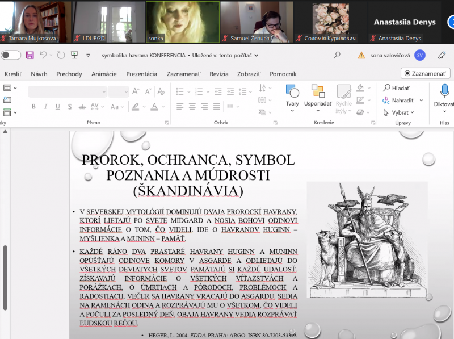Open the Vybrať selection dropdown

tap(401, 112)
